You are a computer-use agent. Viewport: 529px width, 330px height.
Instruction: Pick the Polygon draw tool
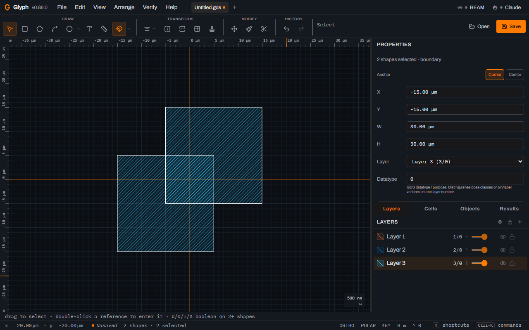(40, 29)
